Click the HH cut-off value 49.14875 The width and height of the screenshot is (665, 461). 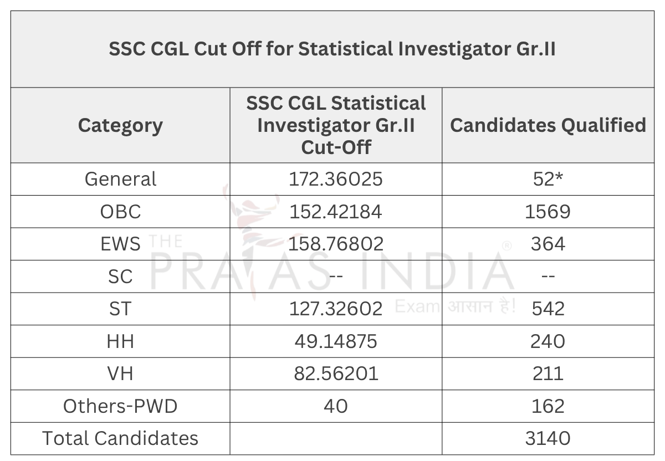pos(336,341)
